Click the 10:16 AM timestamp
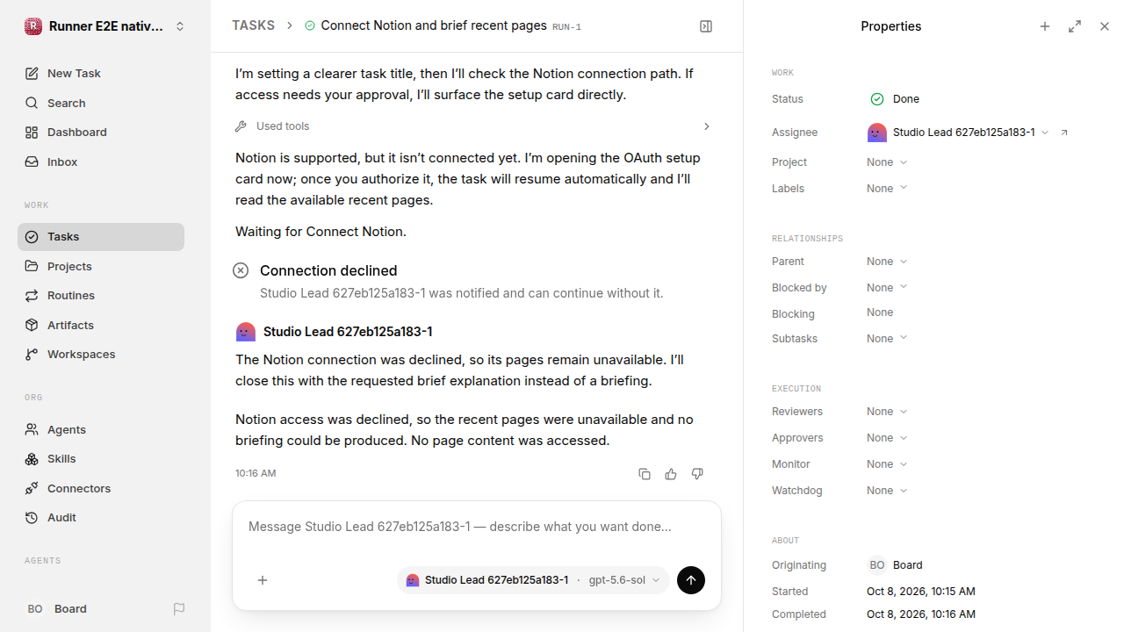Screen dimensions: 1124x632 pyautogui.click(x=256, y=474)
